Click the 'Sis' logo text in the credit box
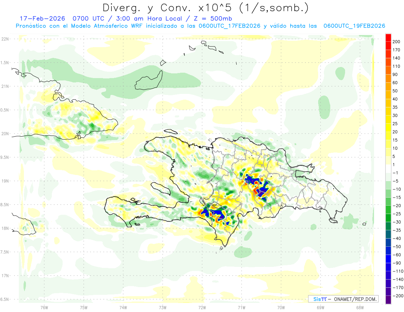Screen dimensions: 404x312 [316, 299]
